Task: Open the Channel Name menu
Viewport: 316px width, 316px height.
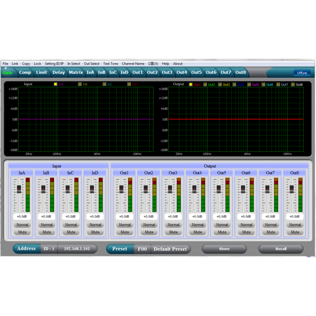Action: click(x=133, y=64)
